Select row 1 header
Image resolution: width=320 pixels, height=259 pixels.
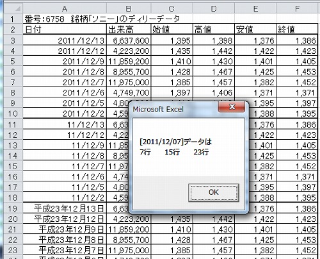(13, 19)
